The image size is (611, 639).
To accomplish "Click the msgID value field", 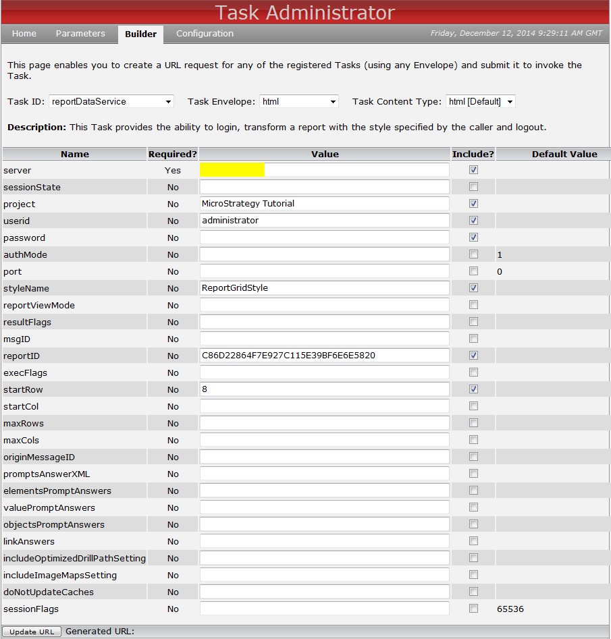I will [x=324, y=339].
